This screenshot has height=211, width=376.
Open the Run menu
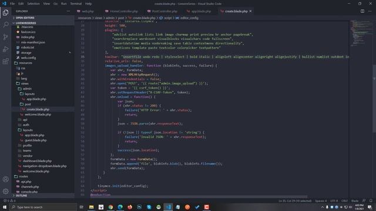click(64, 4)
